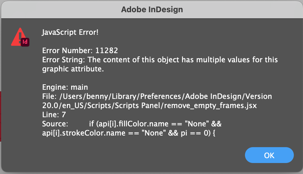The image size is (303, 174).
Task: Click the File: /Users/benny path line
Action: pyautogui.click(x=157, y=96)
